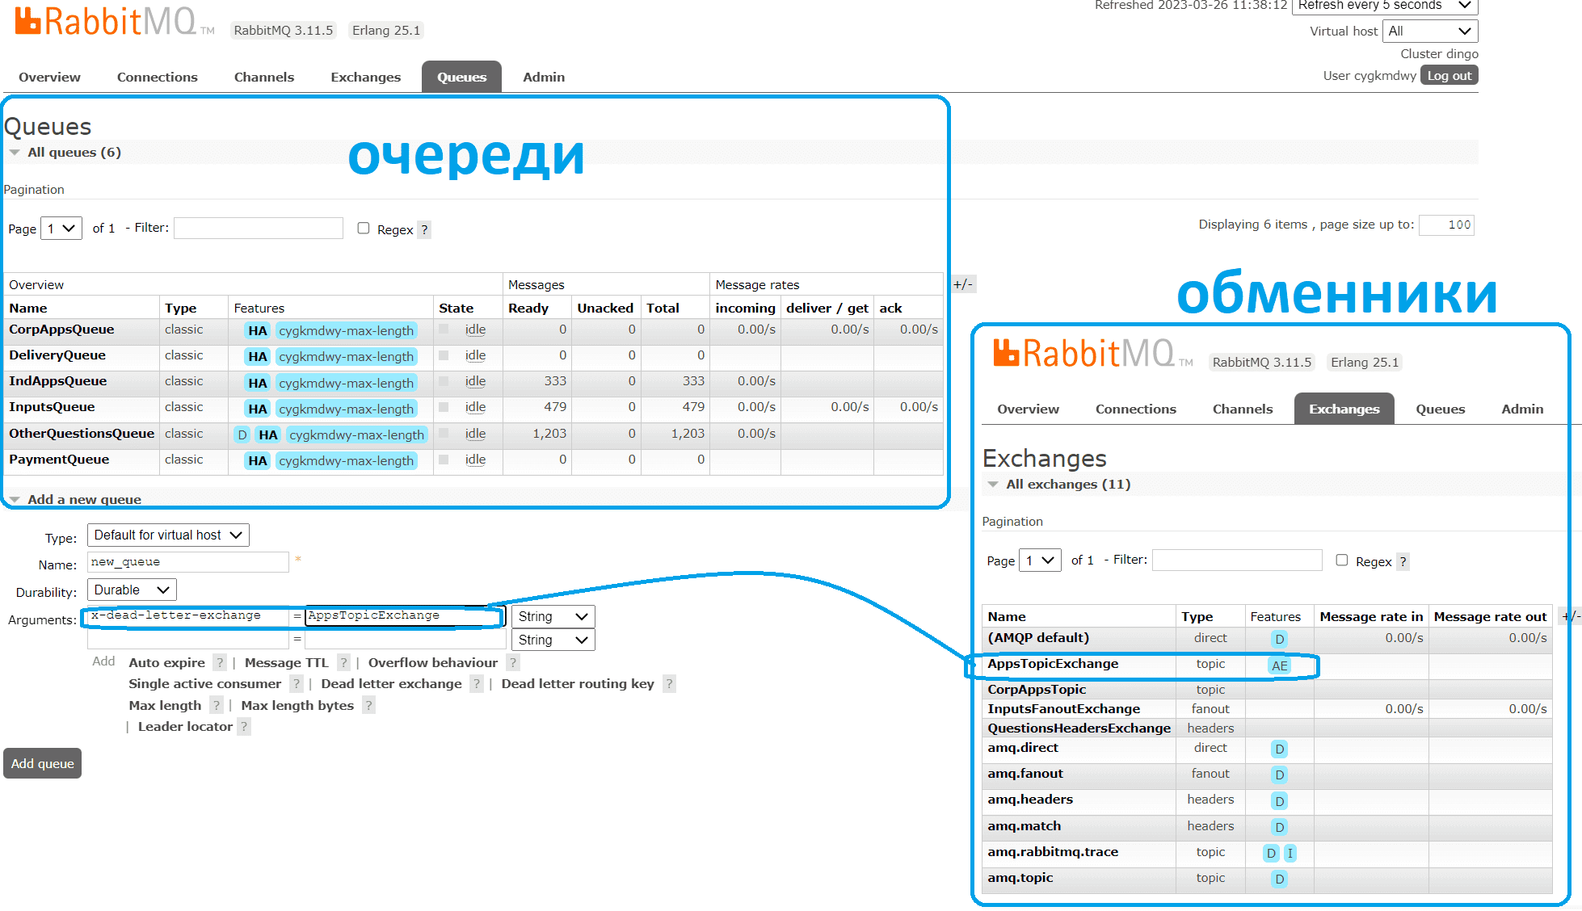Click the help icon beside Leader locator
This screenshot has width=1582, height=911.
pyautogui.click(x=244, y=727)
